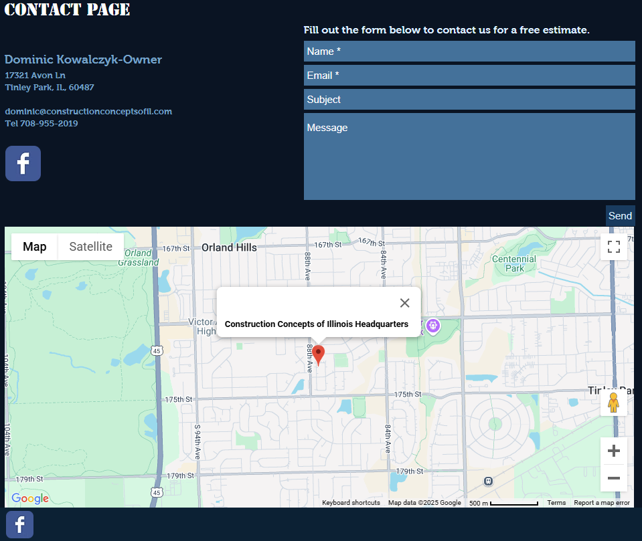Image resolution: width=642 pixels, height=541 pixels.
Task: Click into the Email field
Action: click(469, 76)
